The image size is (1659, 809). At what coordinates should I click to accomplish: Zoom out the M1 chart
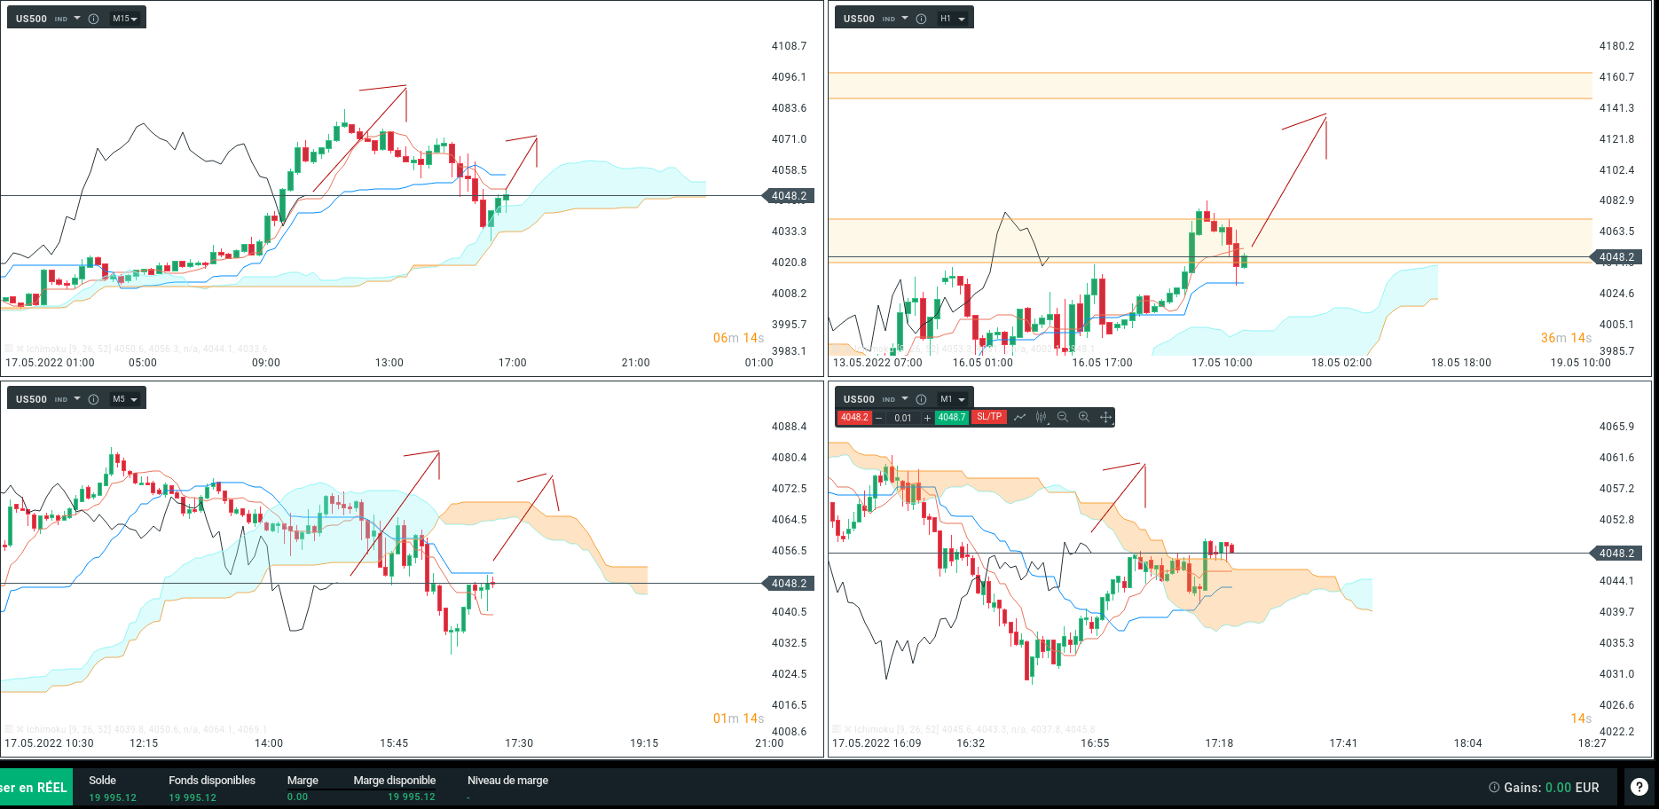pos(1063,417)
